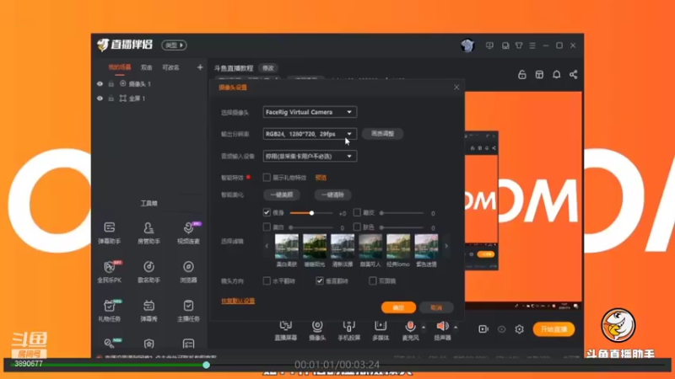Open the 弹幕秀 tool
Screen dimensions: 675x379
[x=148, y=310]
